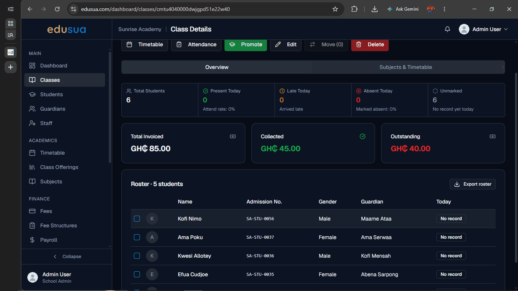518x291 pixels.
Task: Click the red Delete button
Action: click(x=370, y=44)
